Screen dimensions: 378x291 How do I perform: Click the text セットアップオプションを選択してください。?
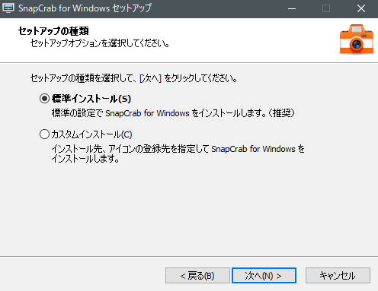coord(100,43)
